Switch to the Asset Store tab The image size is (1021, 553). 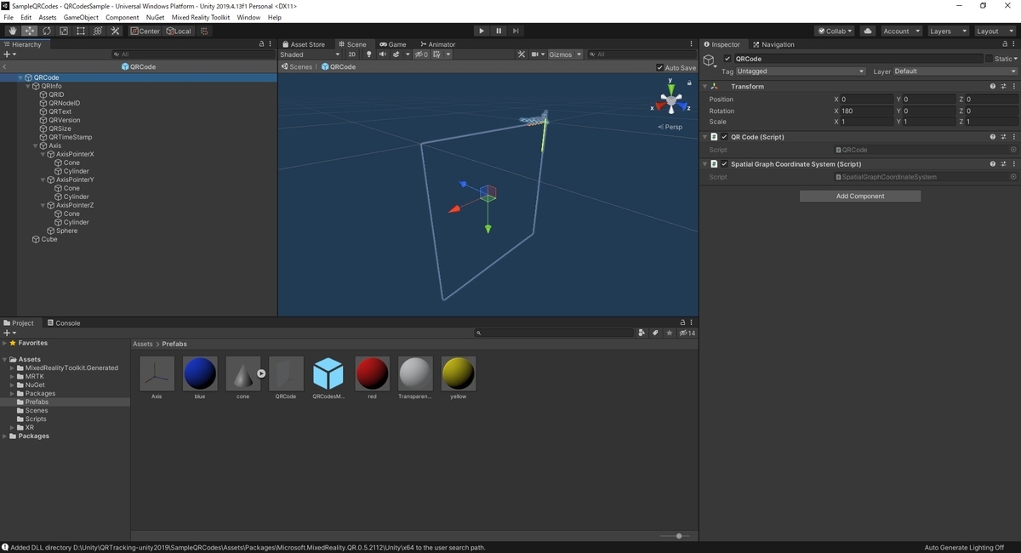click(x=304, y=44)
